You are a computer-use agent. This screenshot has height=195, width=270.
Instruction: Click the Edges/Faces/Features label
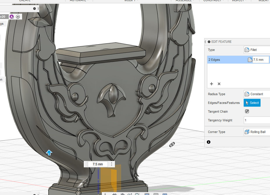tap(224, 103)
